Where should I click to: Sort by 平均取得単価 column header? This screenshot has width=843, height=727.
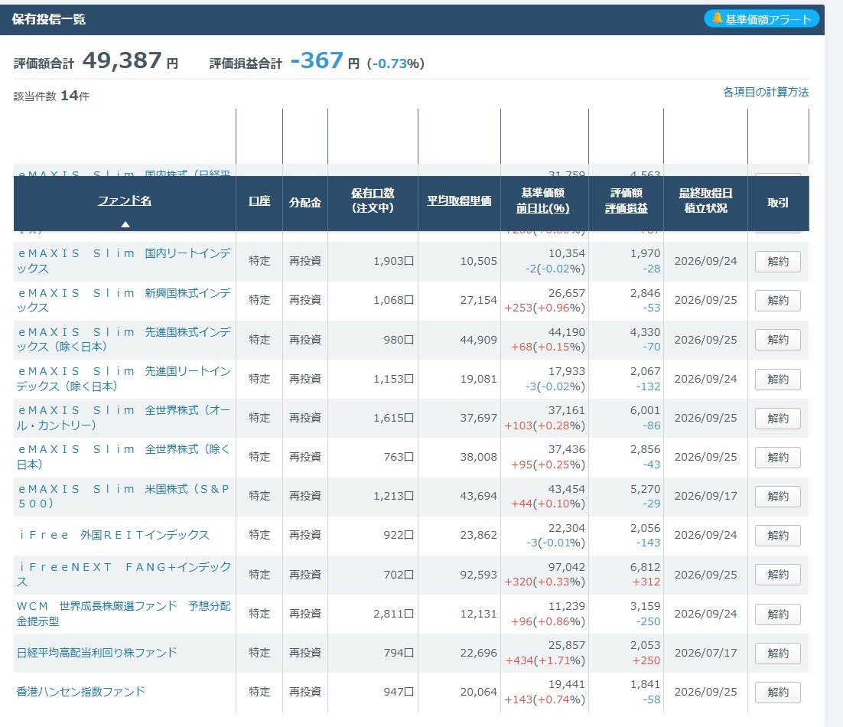(459, 201)
